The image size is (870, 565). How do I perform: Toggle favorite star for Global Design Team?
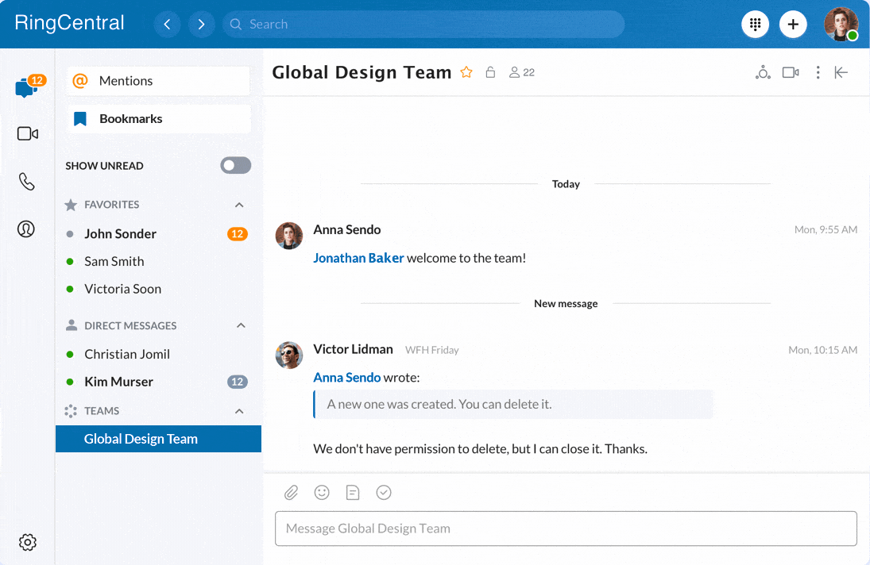point(466,73)
